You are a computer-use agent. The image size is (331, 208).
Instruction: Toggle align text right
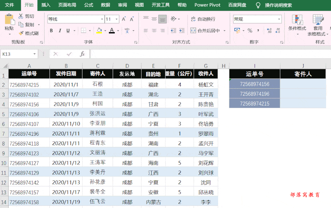pyautogui.click(x=163, y=31)
